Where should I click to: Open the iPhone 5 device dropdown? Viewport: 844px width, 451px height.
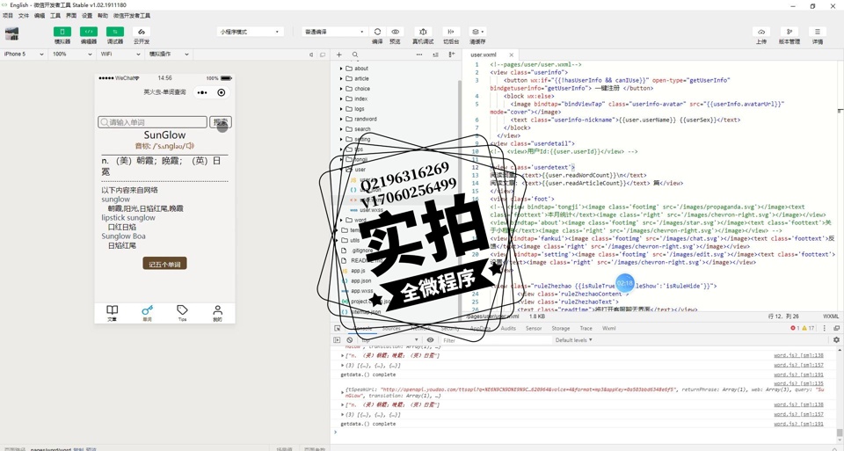tap(24, 55)
